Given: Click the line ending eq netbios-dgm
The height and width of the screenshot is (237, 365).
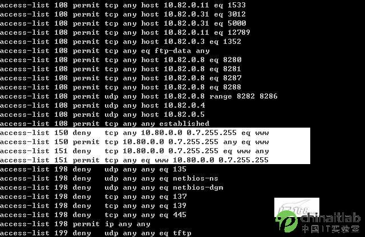Looking at the screenshot, I should [112, 187].
